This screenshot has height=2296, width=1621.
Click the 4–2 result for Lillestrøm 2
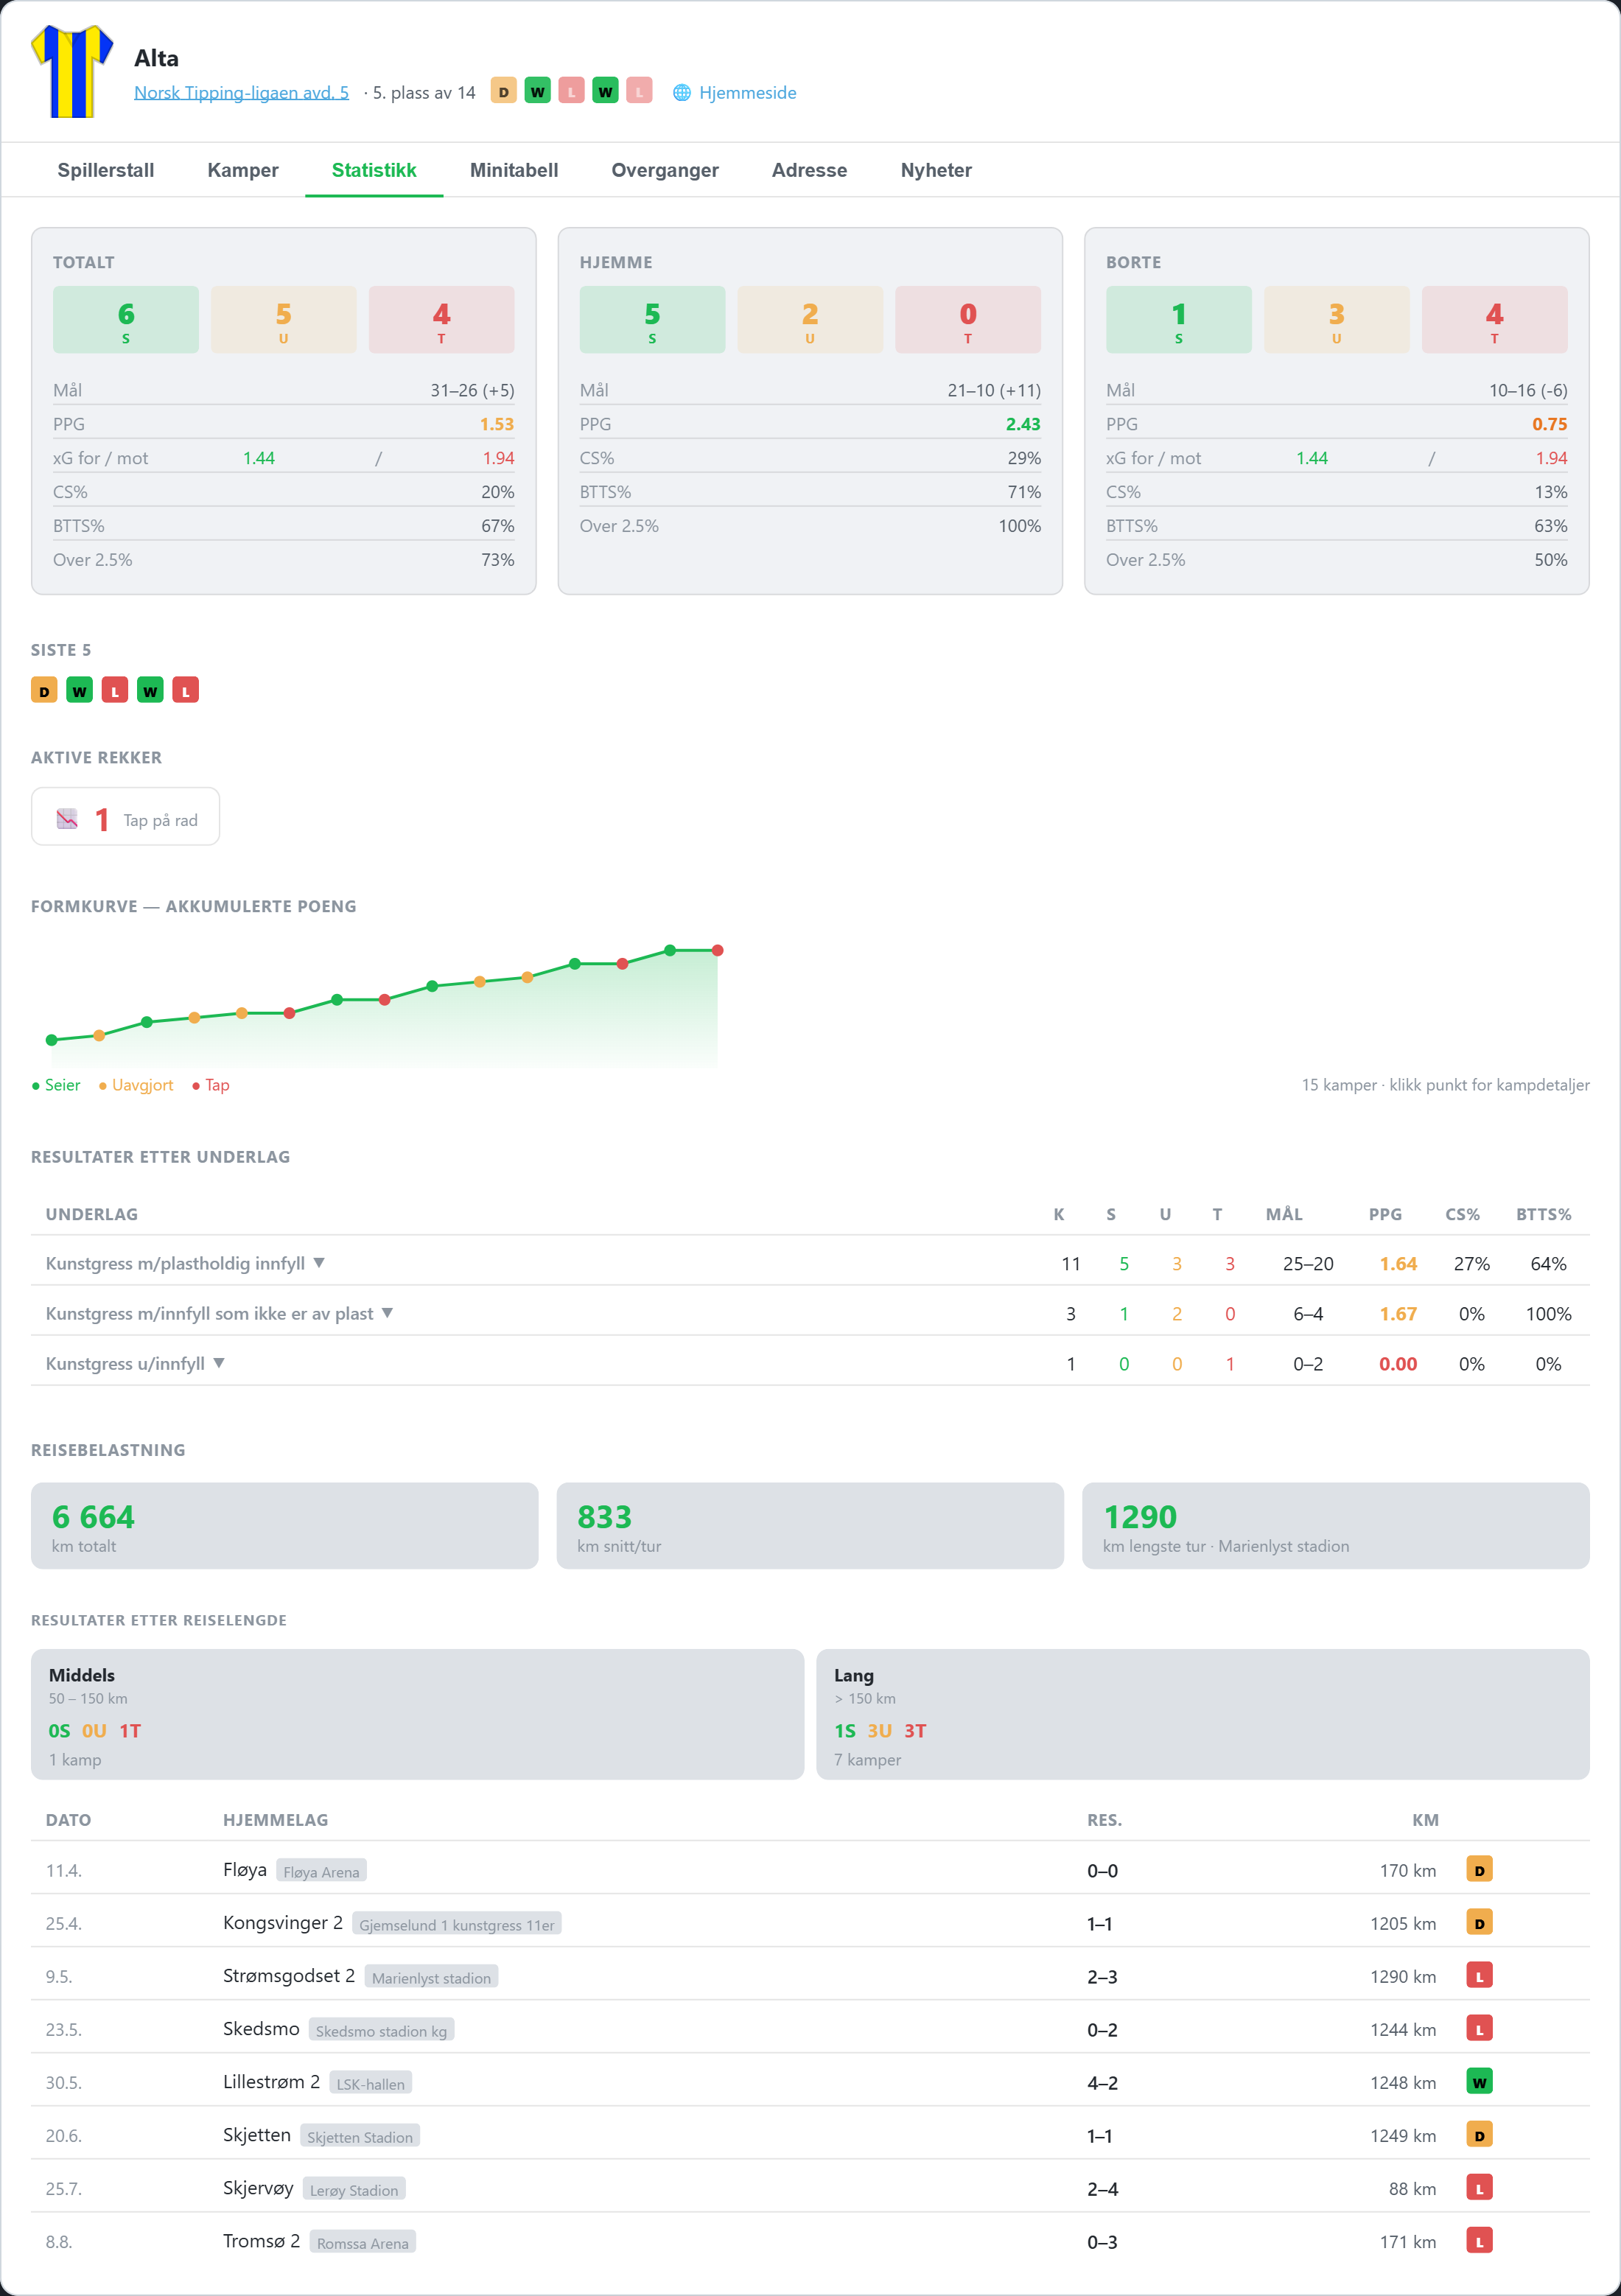1102,2083
